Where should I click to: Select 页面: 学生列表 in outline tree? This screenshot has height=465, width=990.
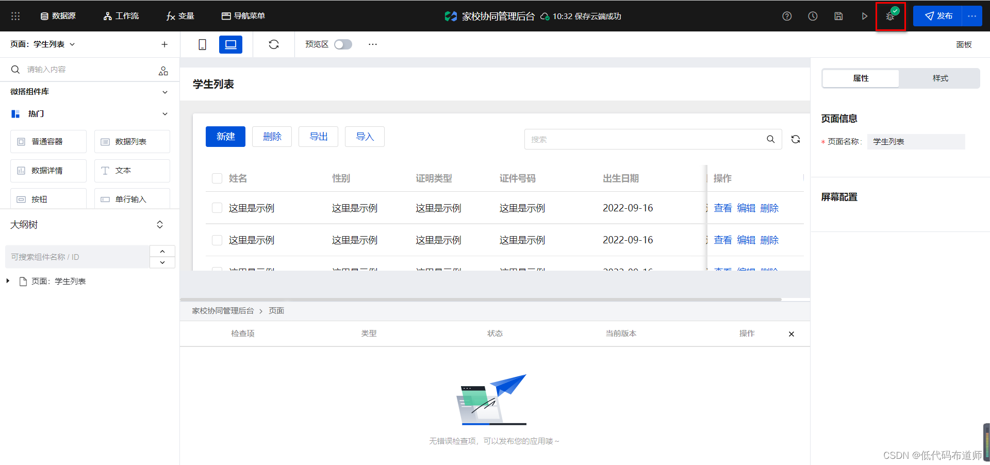coord(53,281)
